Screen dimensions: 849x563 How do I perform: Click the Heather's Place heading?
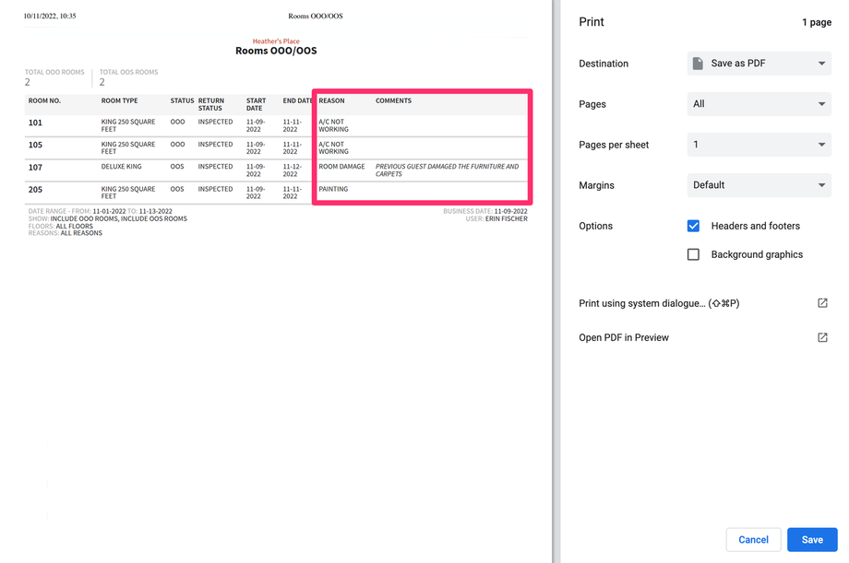(x=276, y=41)
